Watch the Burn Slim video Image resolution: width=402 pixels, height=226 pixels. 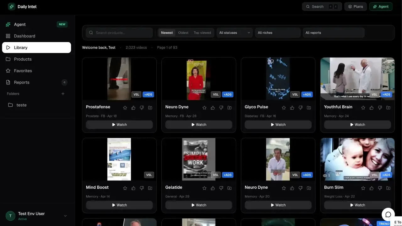tap(357, 205)
